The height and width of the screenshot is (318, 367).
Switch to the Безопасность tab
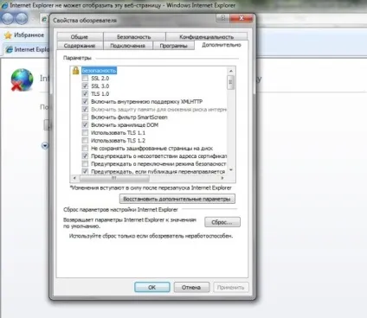click(134, 37)
